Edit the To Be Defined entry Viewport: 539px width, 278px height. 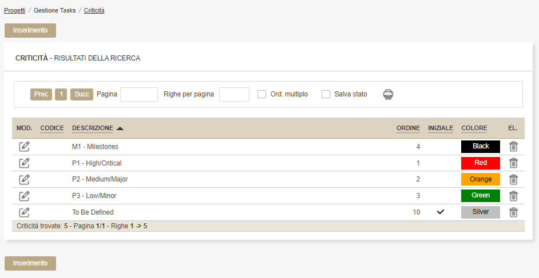click(x=24, y=212)
